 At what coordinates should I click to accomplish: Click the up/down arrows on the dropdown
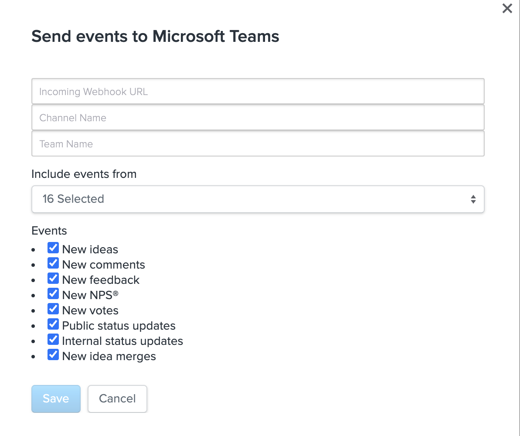click(473, 199)
